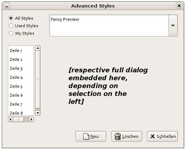Select the Used Styles radio button
Screen dimensions: 186x150
point(11,26)
